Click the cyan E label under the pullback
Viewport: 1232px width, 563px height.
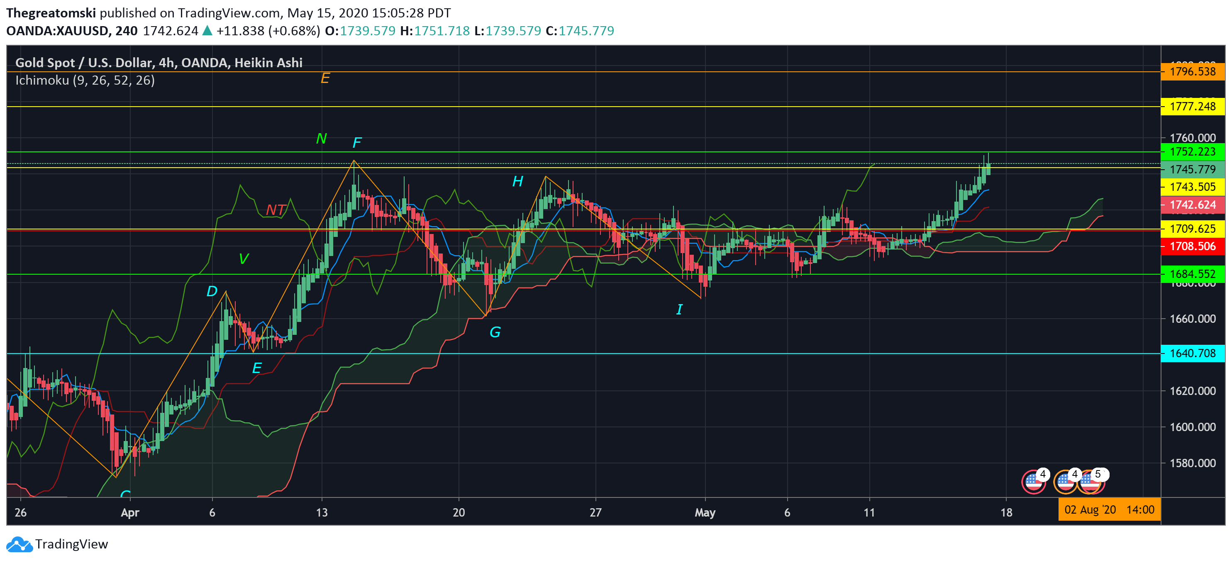(x=257, y=368)
